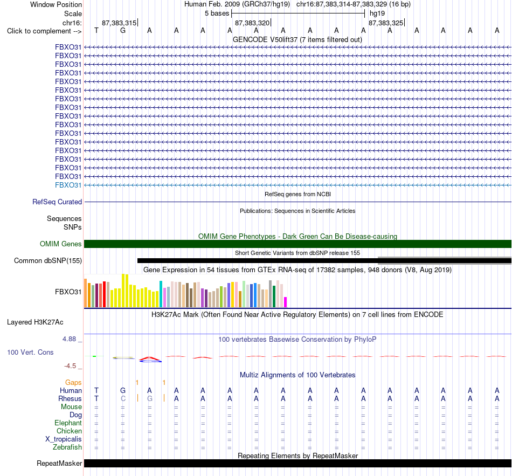Click '100 vertebrates Basewise Conservation by PhyloP' title
Screen dimensions: 512x476
click(x=297, y=340)
